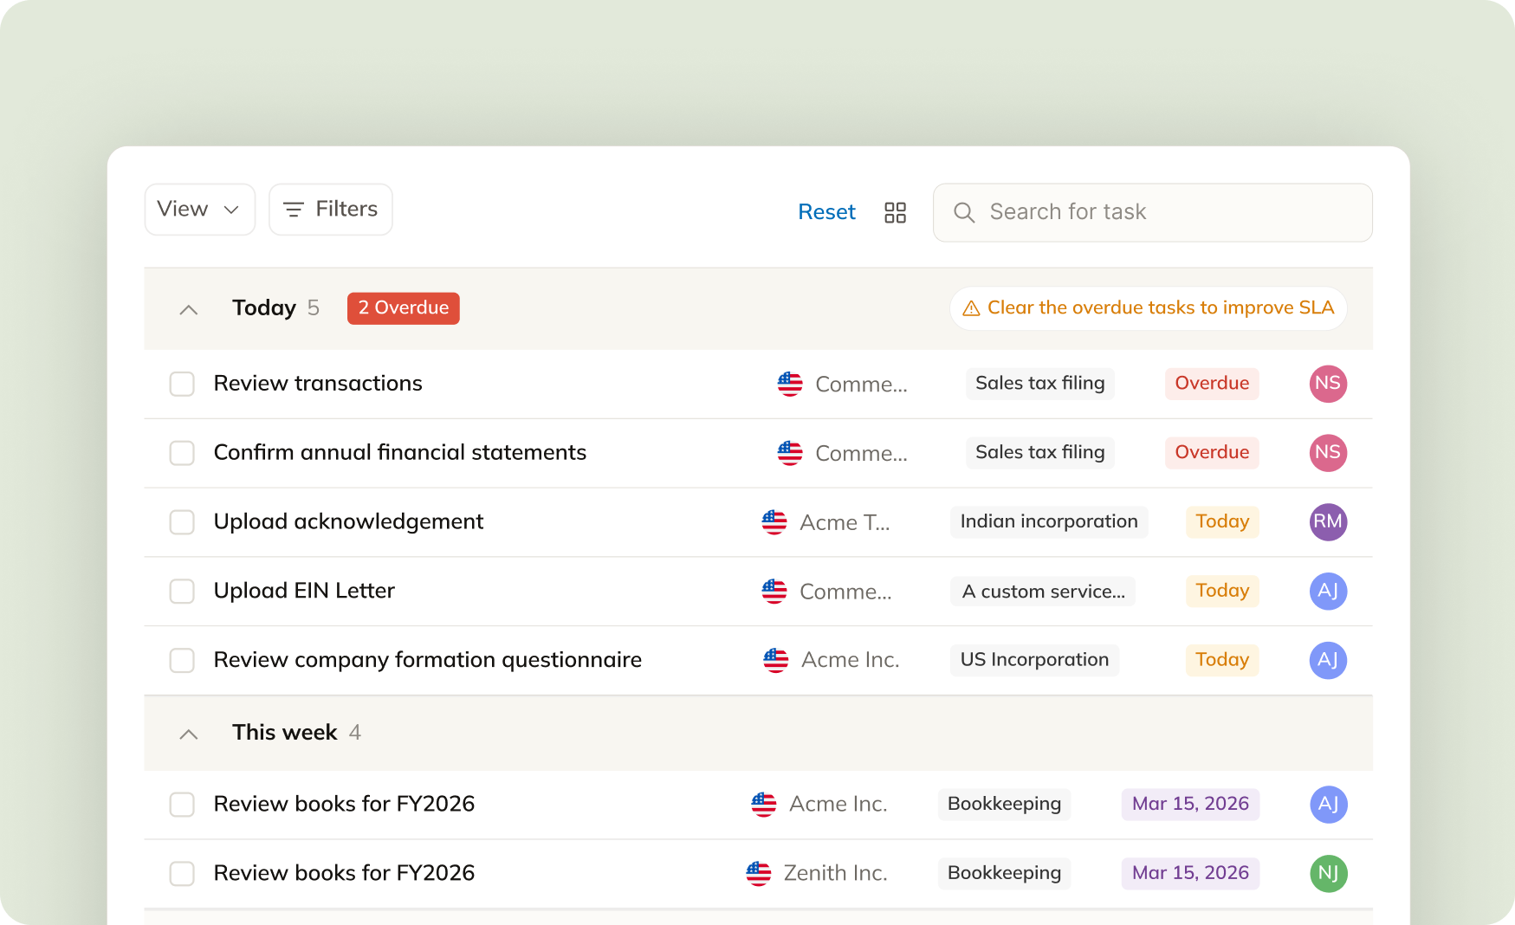Click US flag on company formation questionnaire row
This screenshot has height=925, width=1515.
coord(776,661)
